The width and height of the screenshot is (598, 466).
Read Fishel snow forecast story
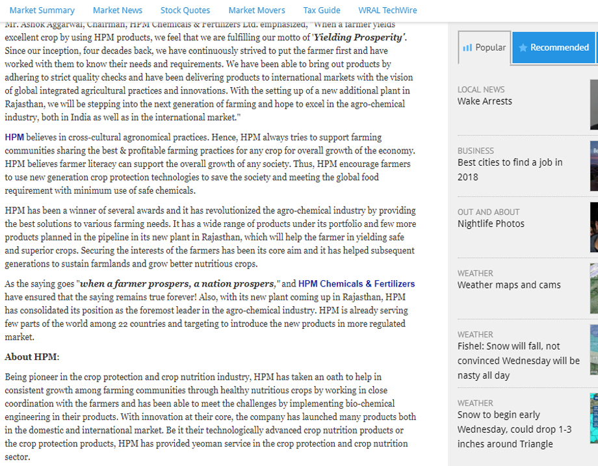tap(519, 361)
